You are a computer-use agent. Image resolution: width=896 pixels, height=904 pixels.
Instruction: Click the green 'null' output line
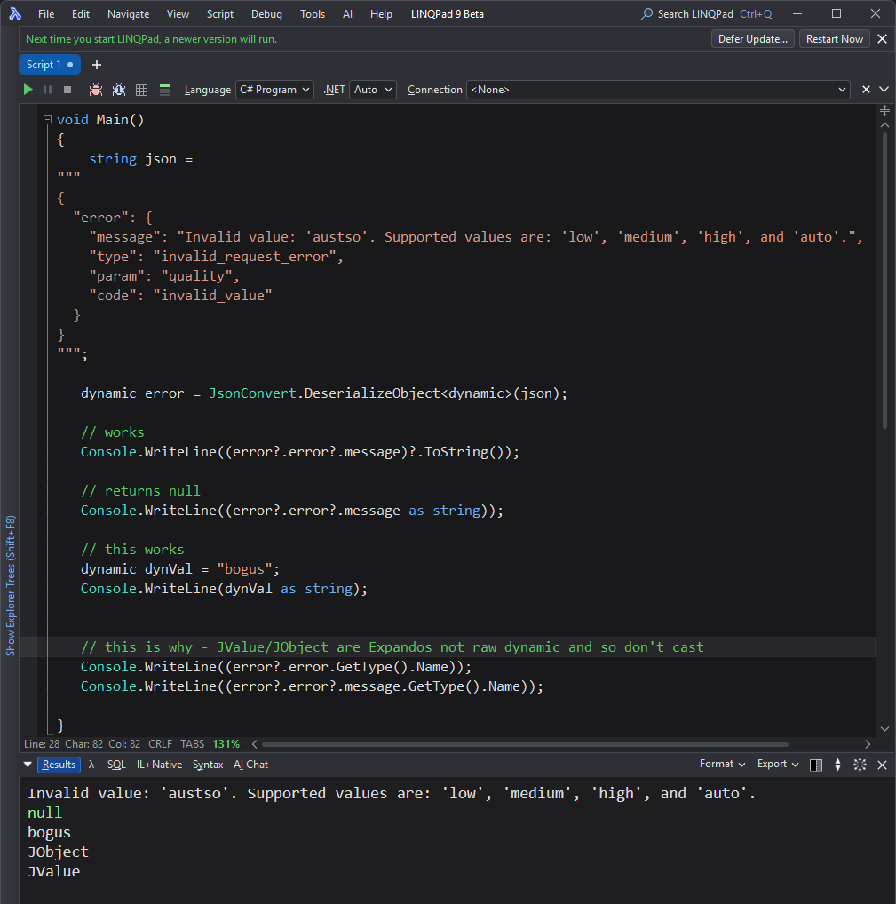click(45, 813)
